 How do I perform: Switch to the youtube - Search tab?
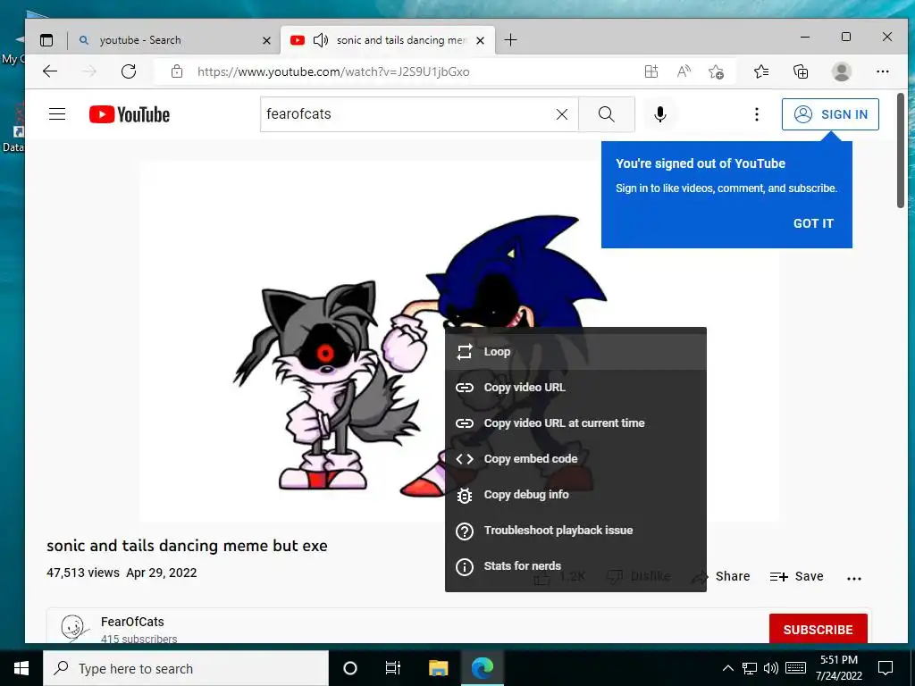coord(174,39)
